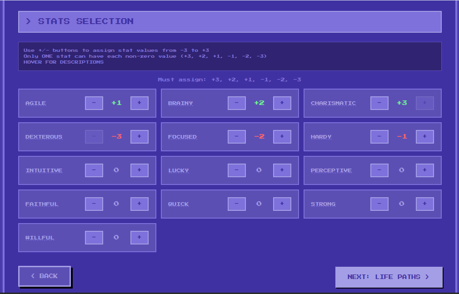This screenshot has width=459, height=294.
Task: Decrease the LUCKY stat with minus button
Action: (x=236, y=170)
